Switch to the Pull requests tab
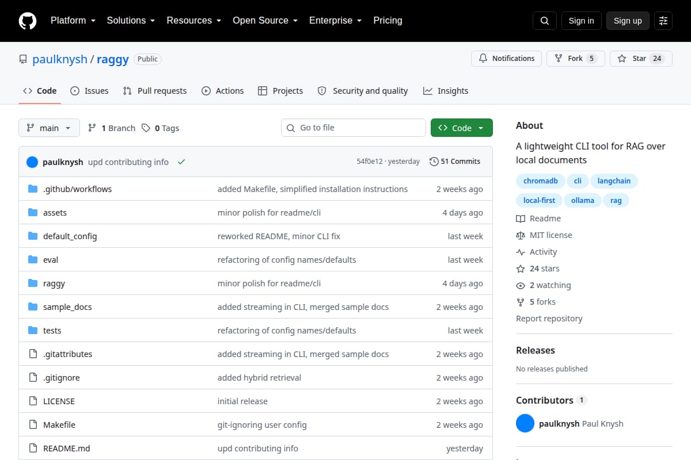The image size is (691, 460). pos(155,91)
